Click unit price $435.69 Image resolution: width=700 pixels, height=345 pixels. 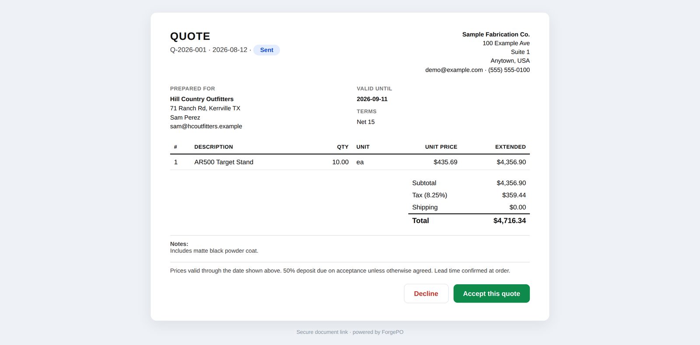(445, 162)
